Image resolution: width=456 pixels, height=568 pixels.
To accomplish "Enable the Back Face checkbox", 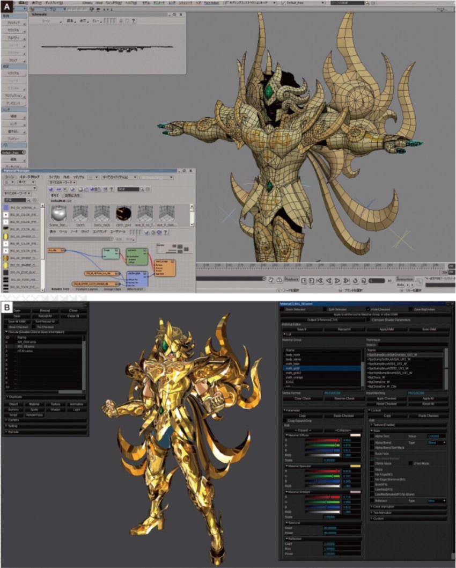I will pos(372,453).
